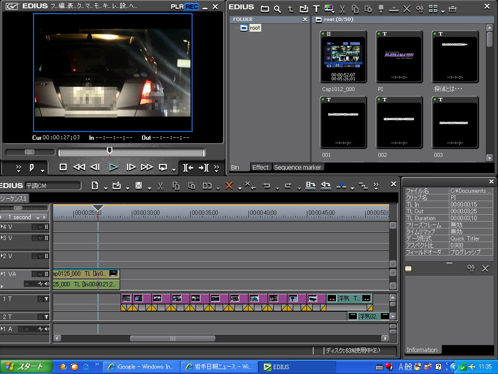Fast forward the player preview
Image resolution: width=498 pixels, height=374 pixels.
(x=147, y=167)
